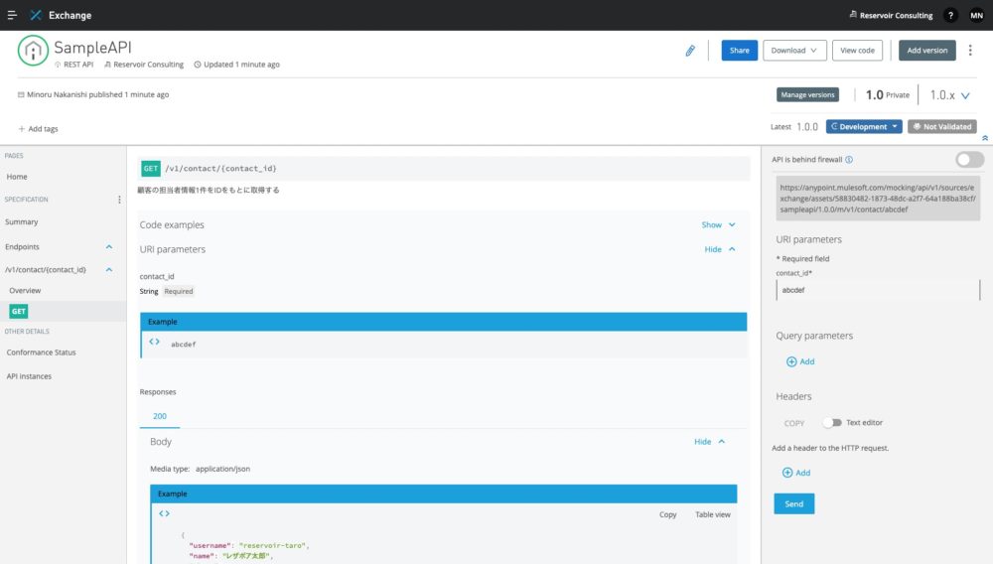
Task: Click the Add version button
Action: click(927, 50)
